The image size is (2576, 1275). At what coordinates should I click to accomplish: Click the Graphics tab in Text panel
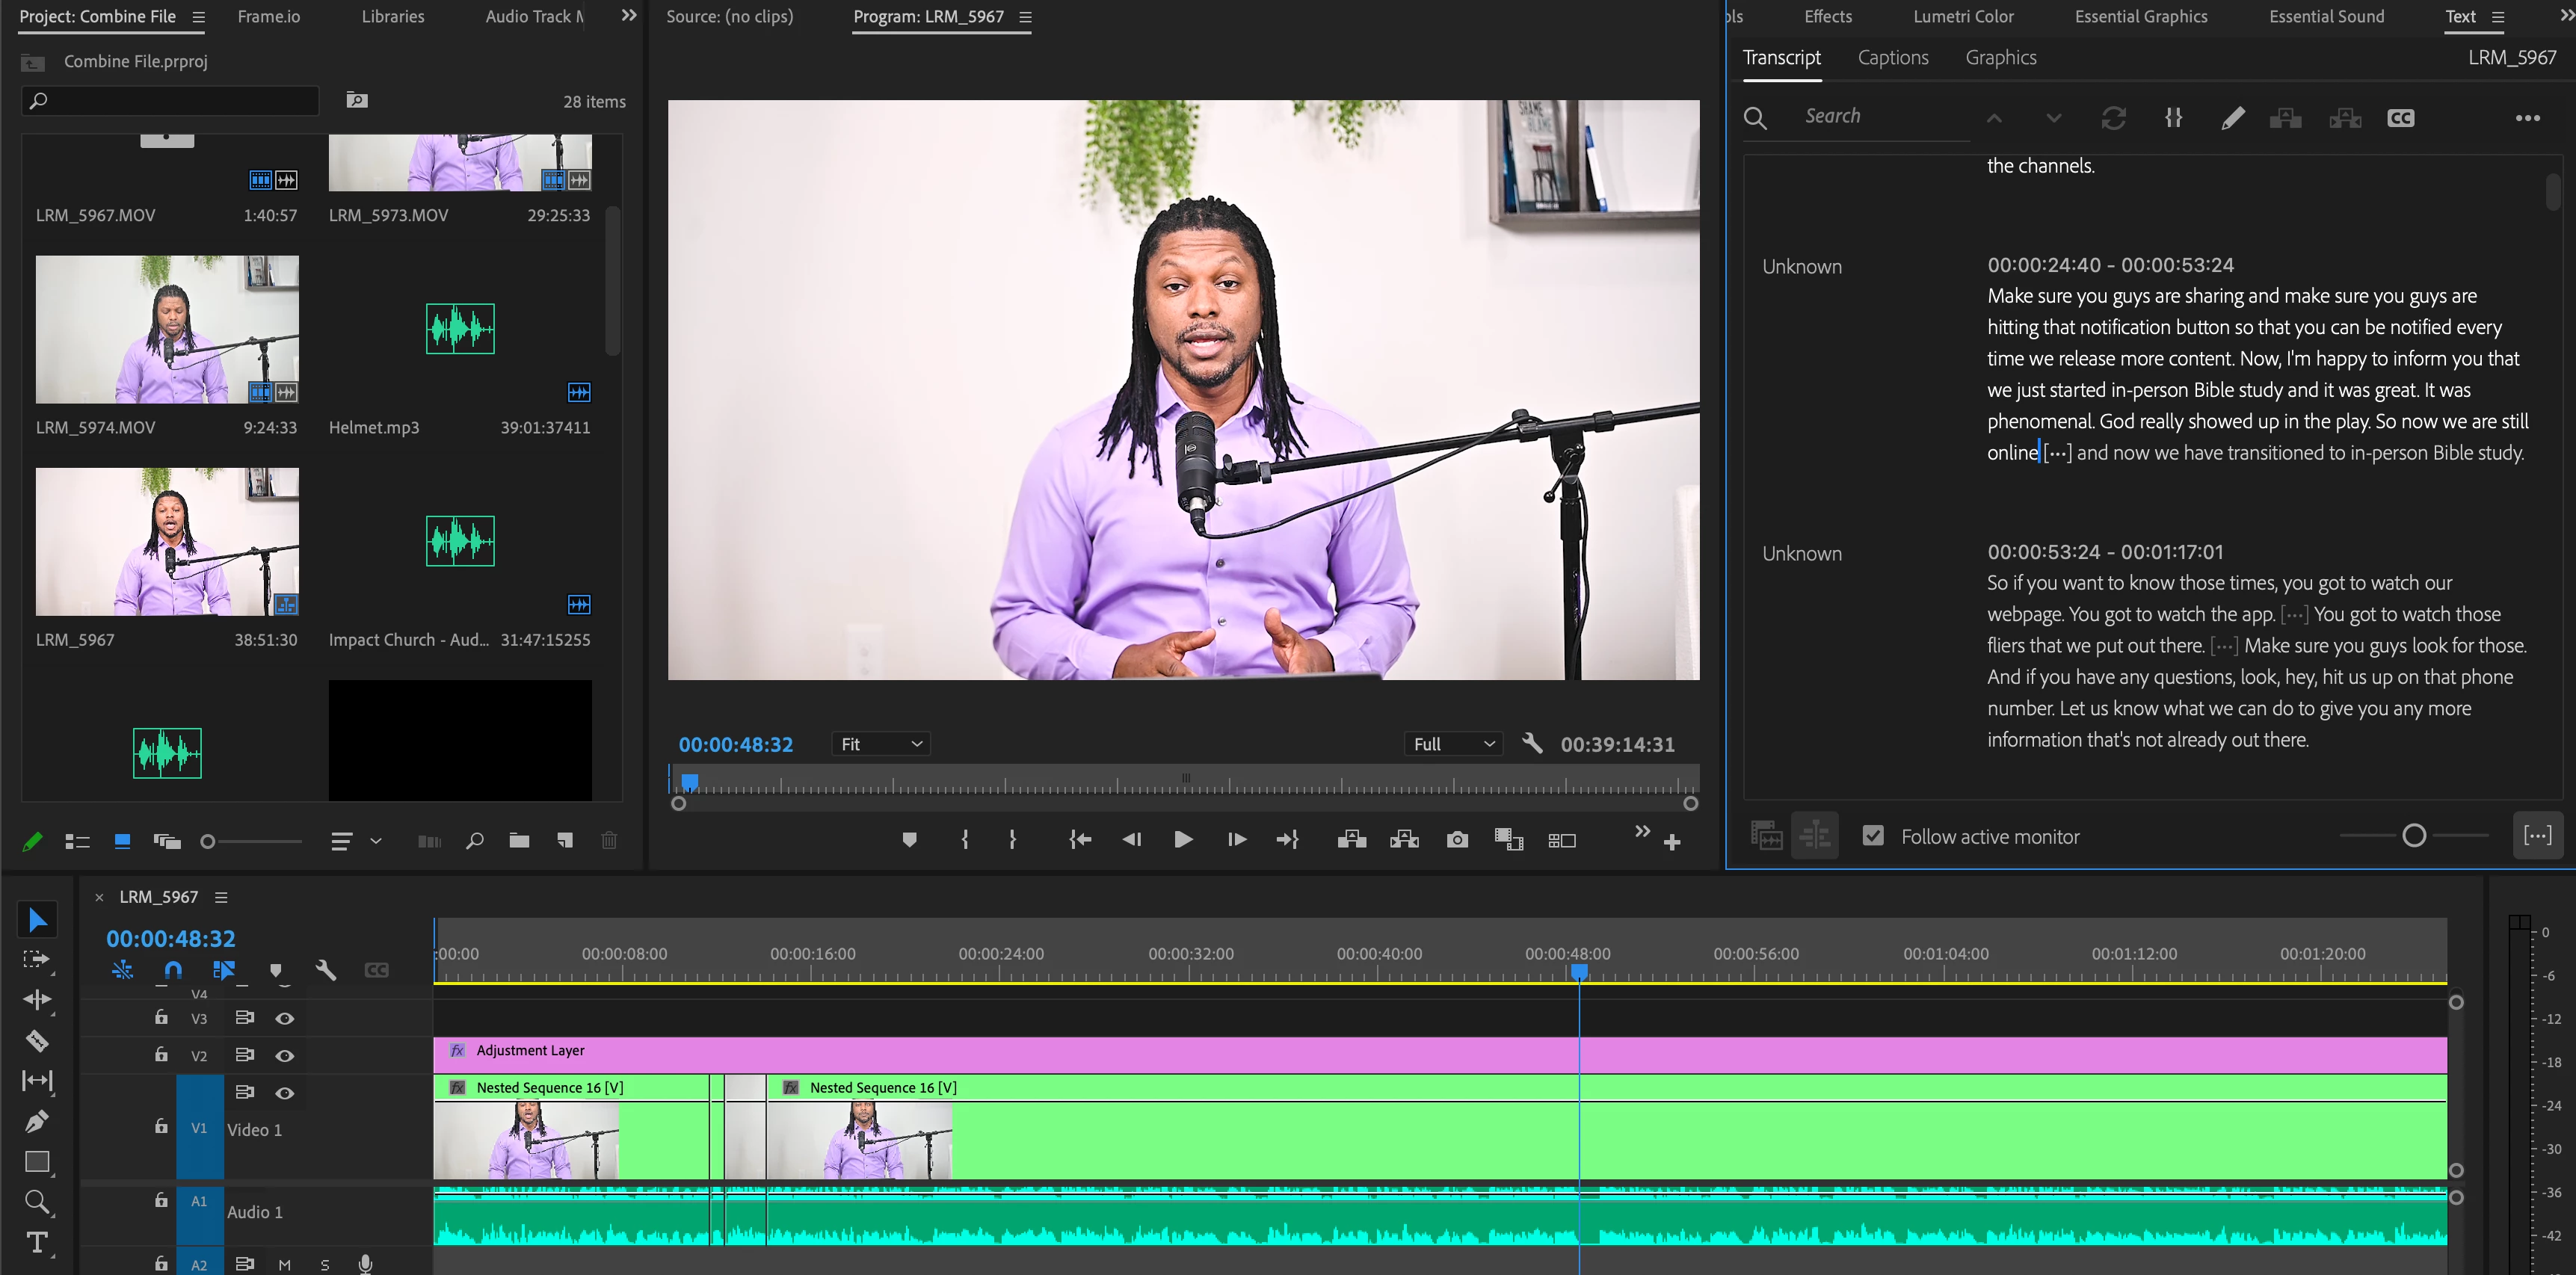pos(2000,58)
